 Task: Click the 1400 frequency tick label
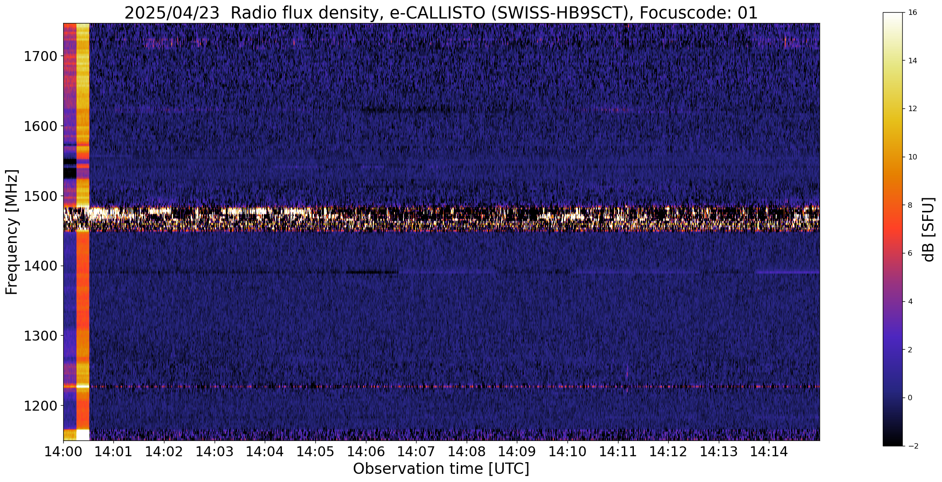click(40, 266)
